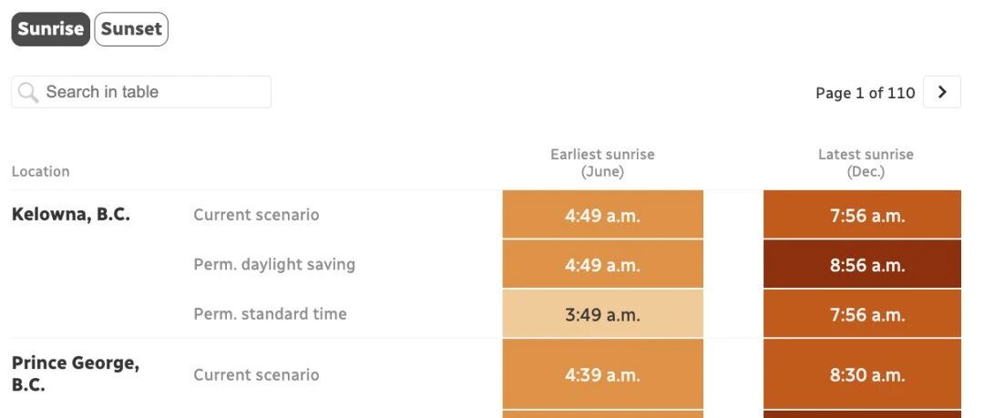Screen dimensions: 984x418
Task: Sort by Earliest sunrise (June) header
Action: 602,163
